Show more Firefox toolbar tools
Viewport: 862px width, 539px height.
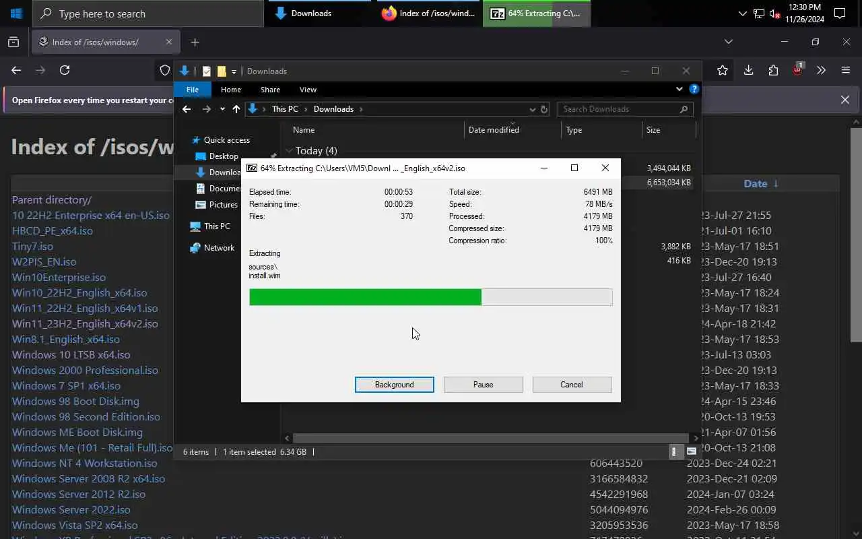coord(821,70)
